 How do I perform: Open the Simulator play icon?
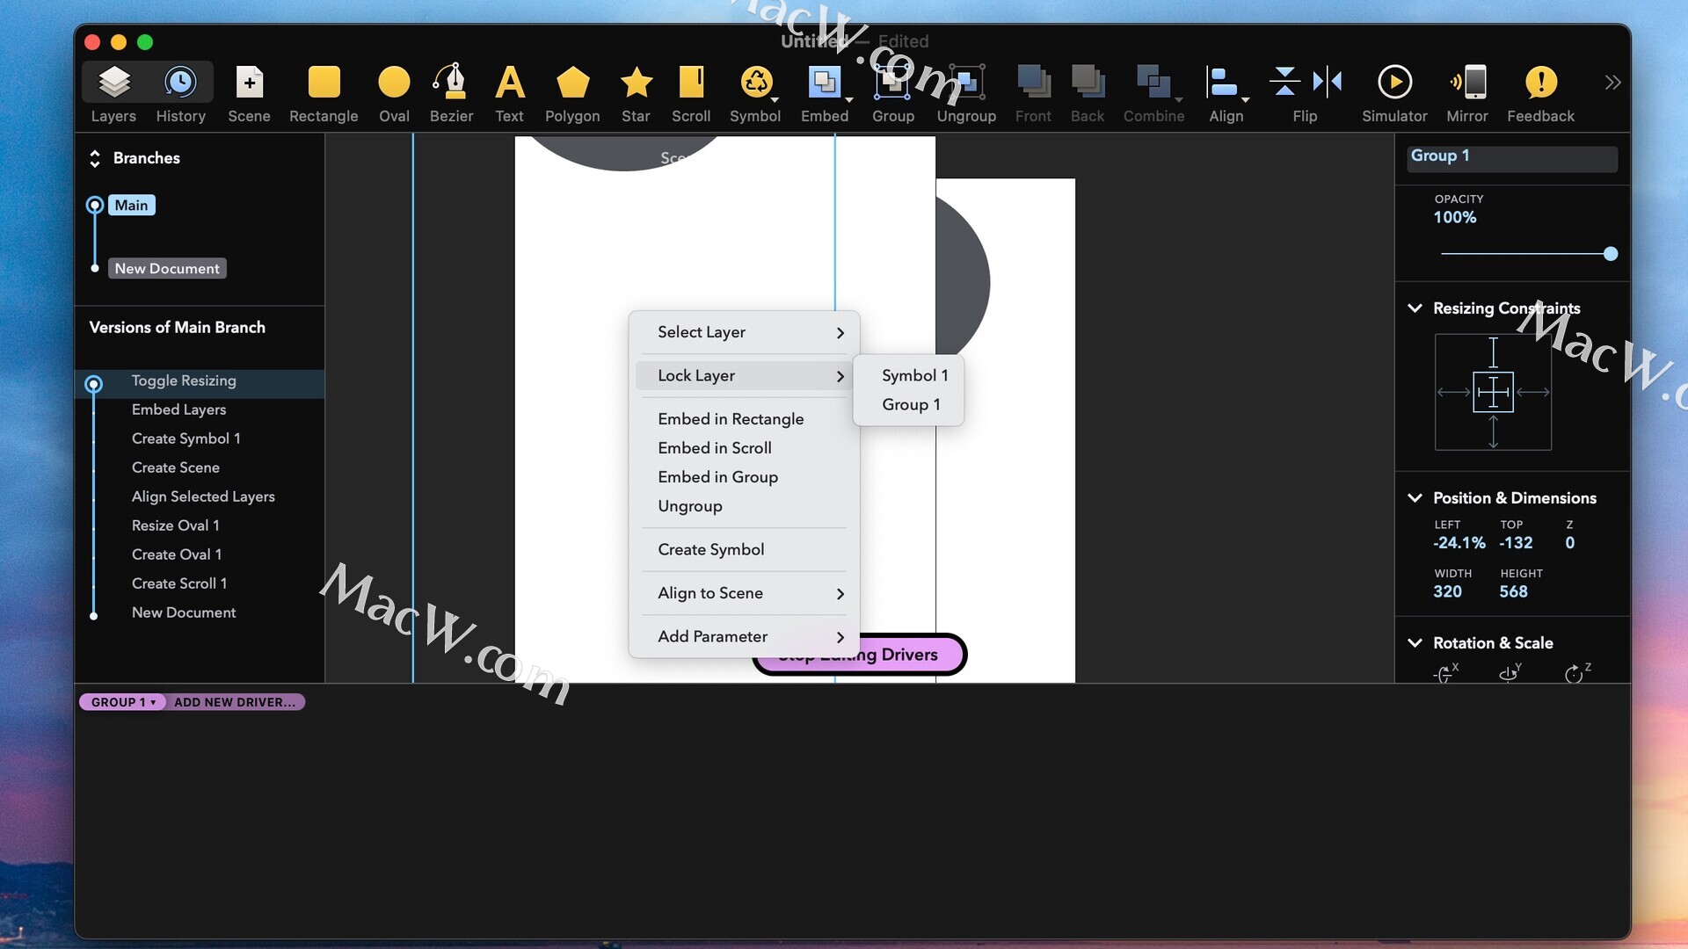(x=1394, y=83)
